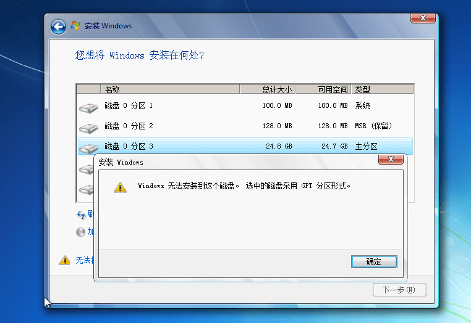Click the error dialog title 安装 Windows

coord(121,162)
